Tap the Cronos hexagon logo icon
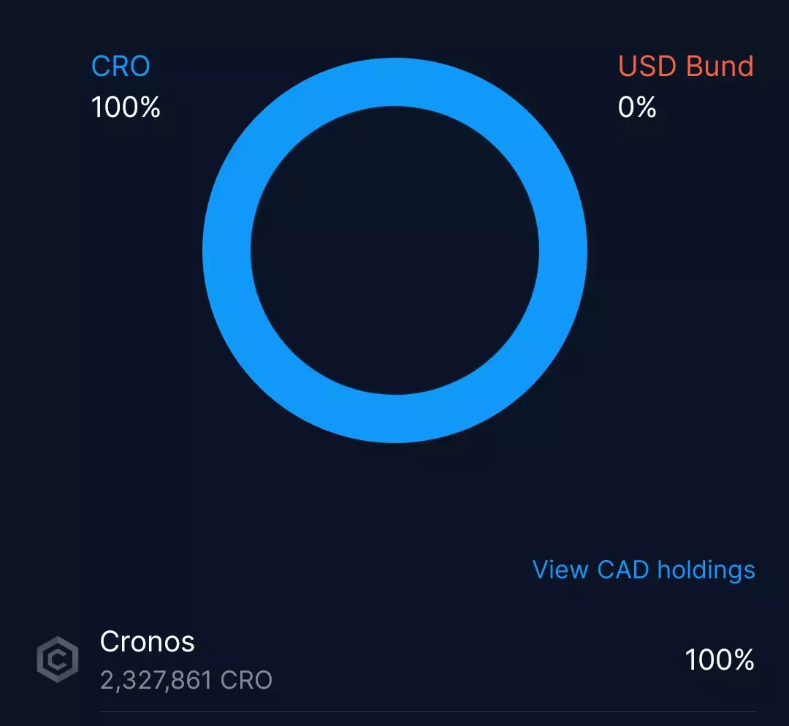The width and height of the screenshot is (789, 726). (57, 660)
